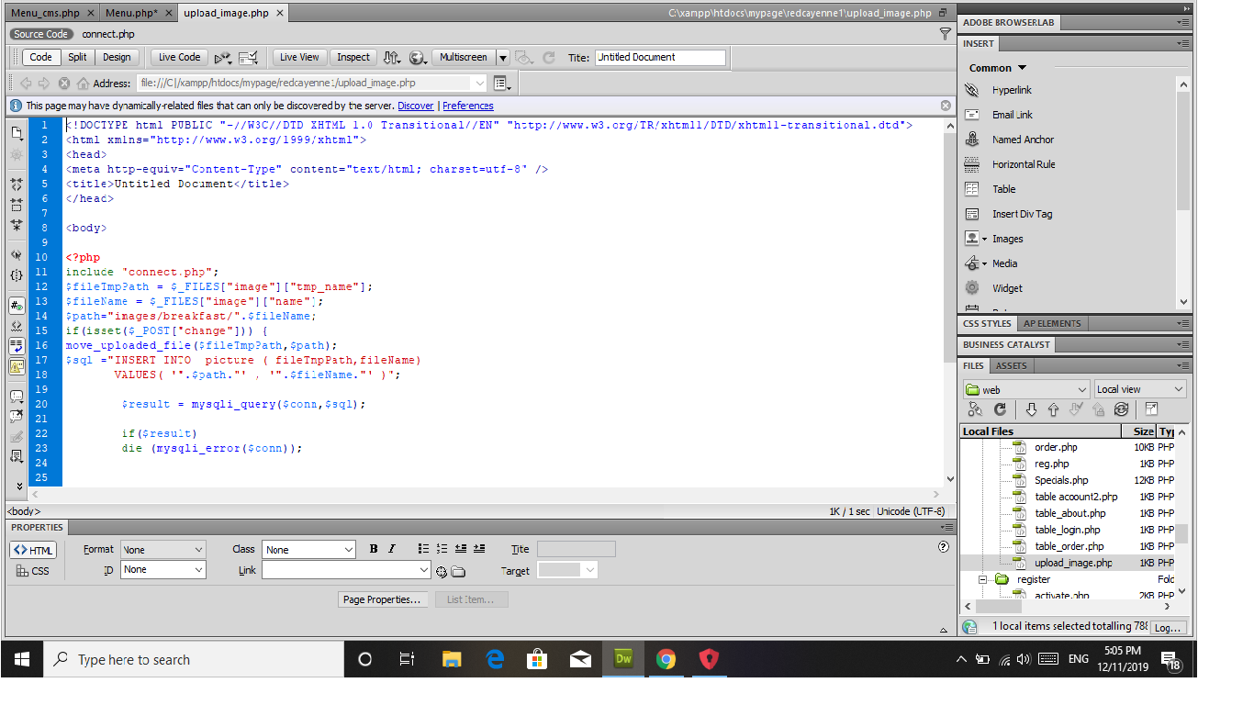Toggle Live Code mode
Viewport: 1254px width, 705px height.
(x=180, y=57)
